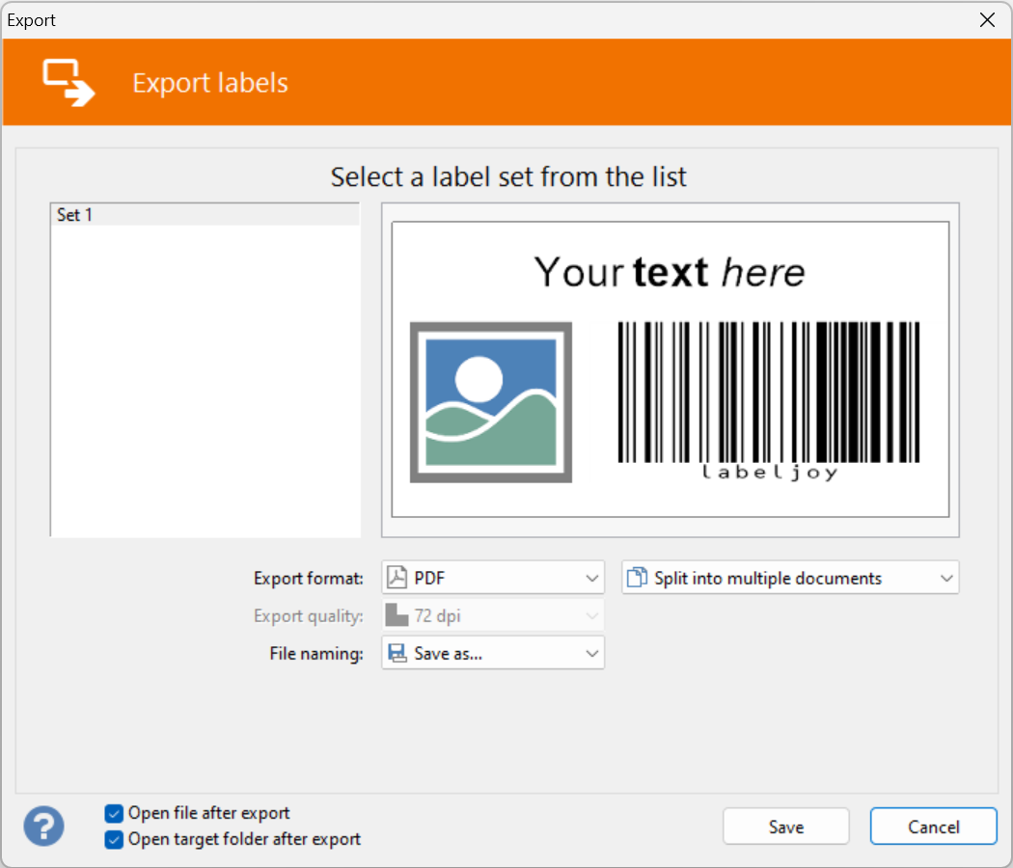The height and width of the screenshot is (868, 1013).
Task: Click the "Your text here" preview text
Action: coord(670,272)
